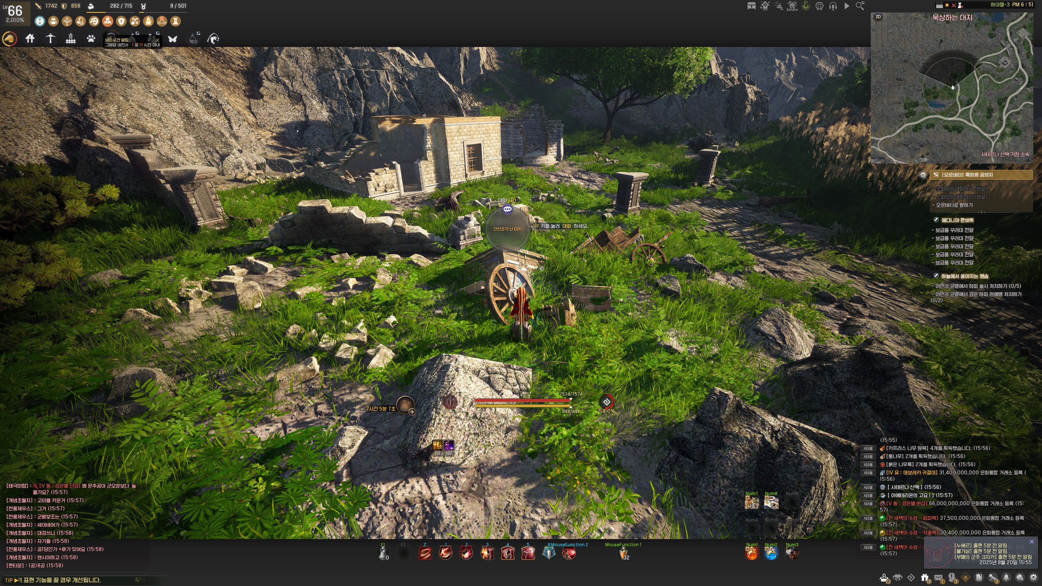The width and height of the screenshot is (1042, 586).
Task: Open the horse mount icon
Action: point(10,39)
